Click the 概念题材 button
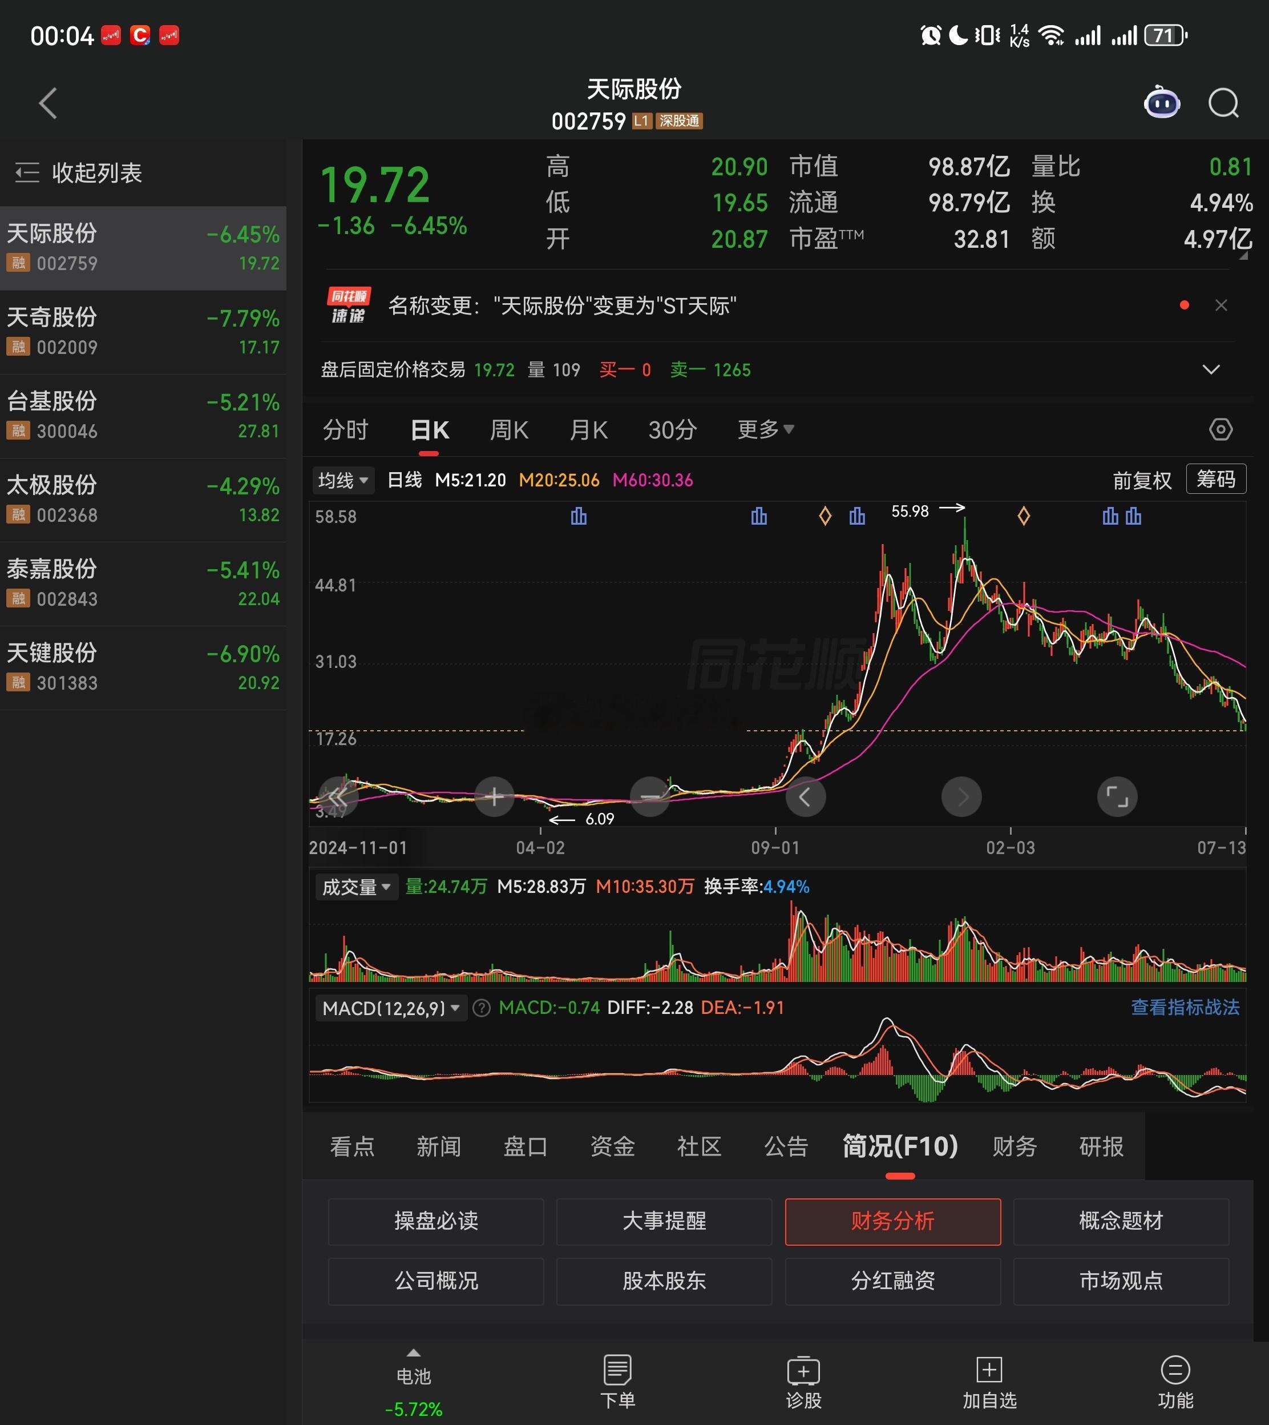Viewport: 1269px width, 1425px height. pos(1121,1221)
